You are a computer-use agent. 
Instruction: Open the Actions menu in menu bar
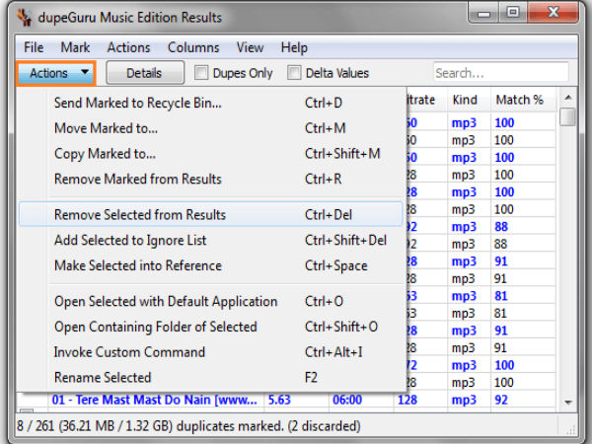(x=128, y=47)
